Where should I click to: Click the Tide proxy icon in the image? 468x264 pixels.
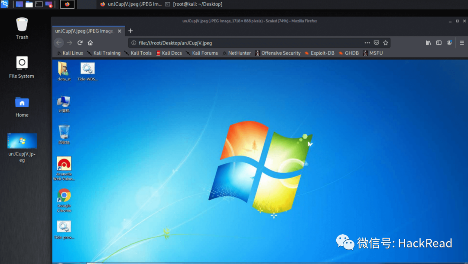pos(64,230)
